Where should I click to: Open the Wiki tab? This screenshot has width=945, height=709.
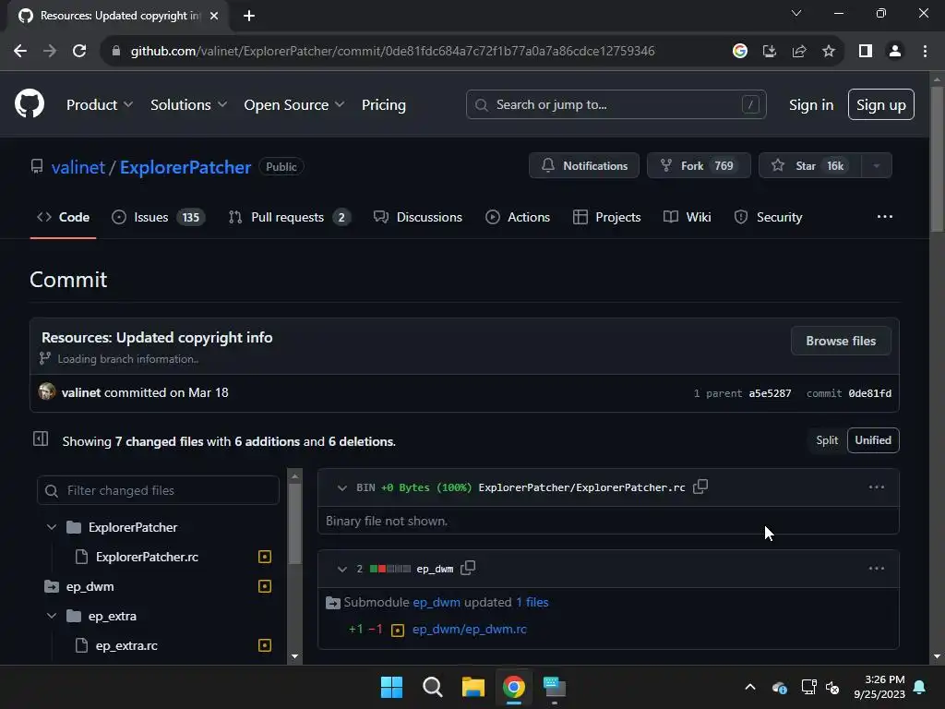click(687, 217)
